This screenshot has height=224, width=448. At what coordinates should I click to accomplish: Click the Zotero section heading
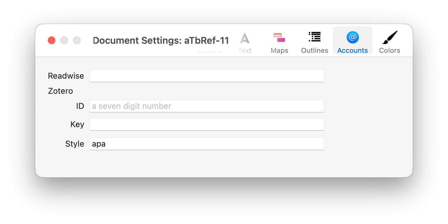[x=60, y=91]
